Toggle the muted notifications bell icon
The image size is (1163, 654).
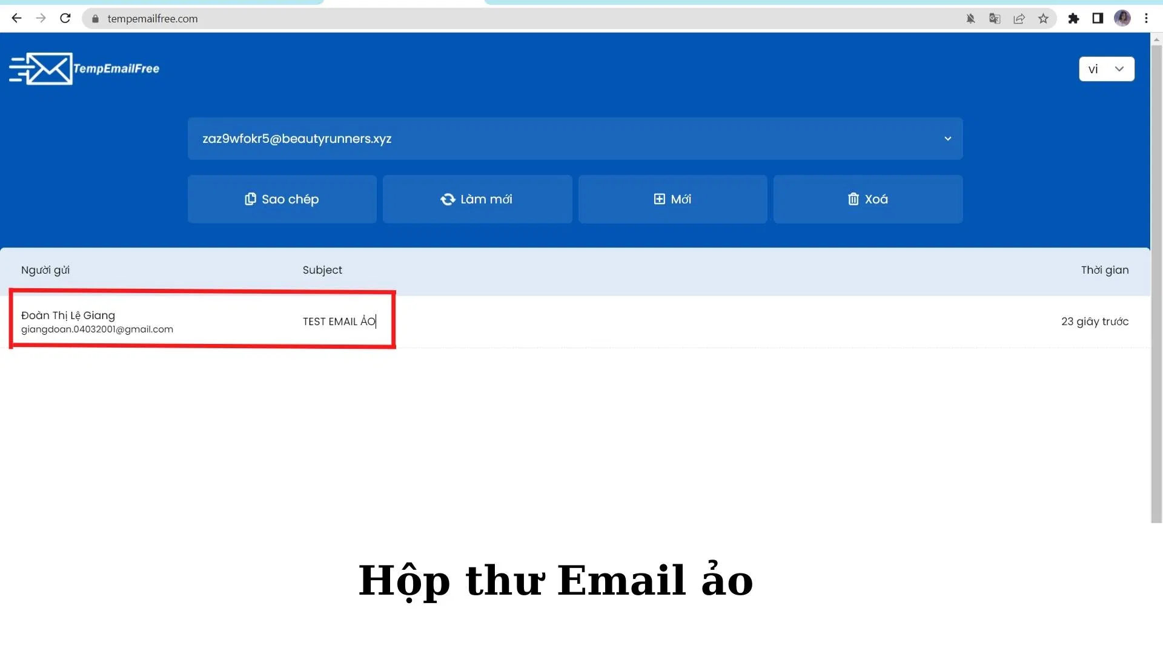tap(970, 19)
